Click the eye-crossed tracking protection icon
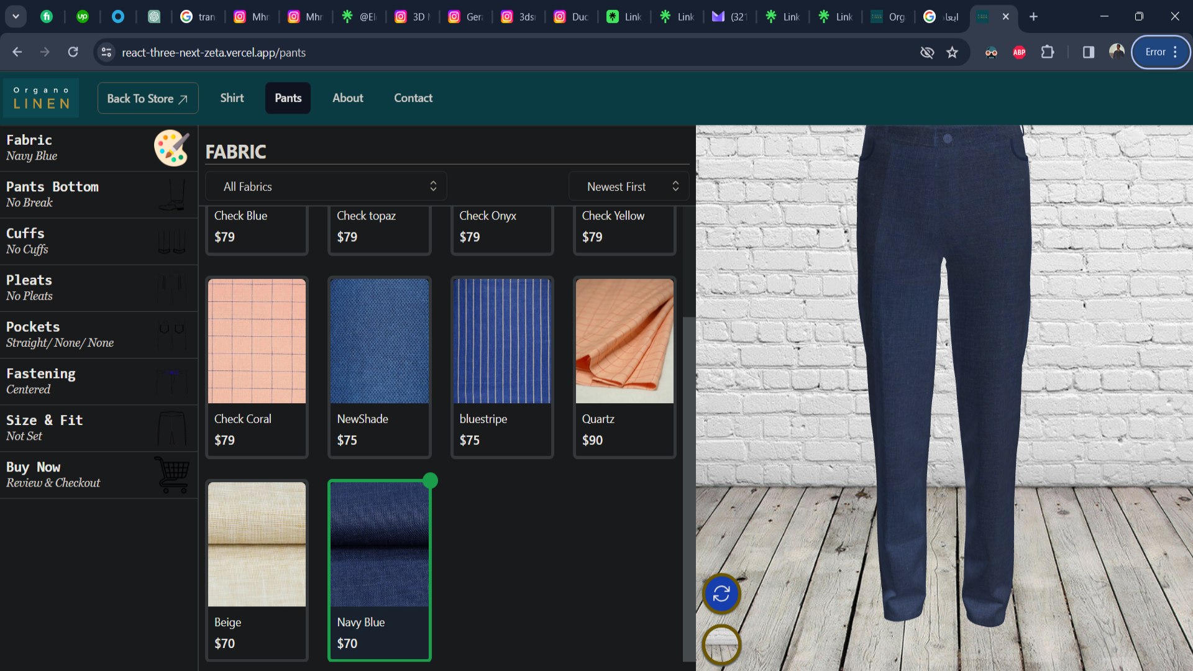 [x=927, y=52]
